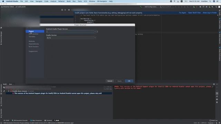The height and width of the screenshot is (124, 221).
Task: Open the Gradle Version 6.7.1 dropdown
Action: [x=95, y=38]
